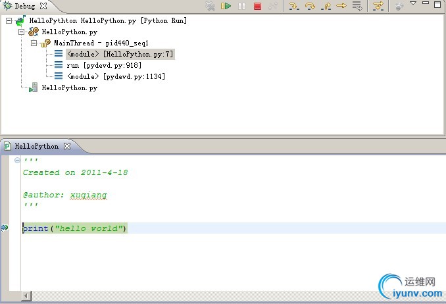Close the HelloPython editor tab

(x=67, y=146)
